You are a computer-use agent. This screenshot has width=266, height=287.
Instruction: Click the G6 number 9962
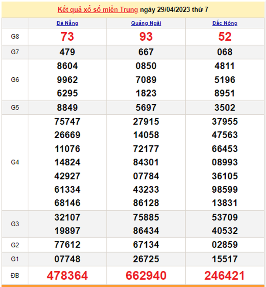(x=67, y=80)
